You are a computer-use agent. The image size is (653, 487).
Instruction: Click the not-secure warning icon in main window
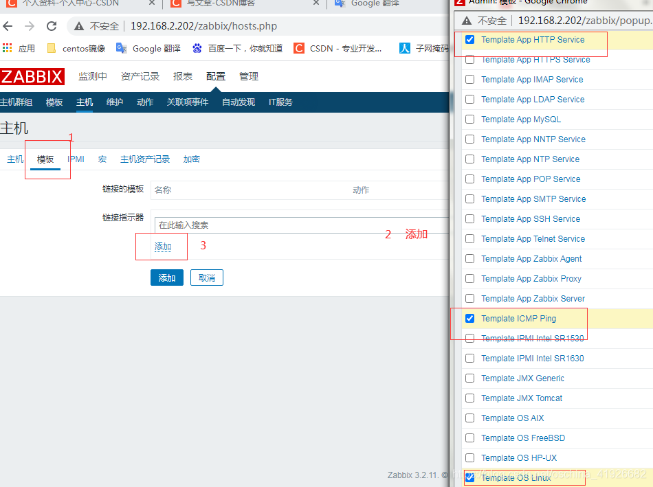pyautogui.click(x=79, y=26)
